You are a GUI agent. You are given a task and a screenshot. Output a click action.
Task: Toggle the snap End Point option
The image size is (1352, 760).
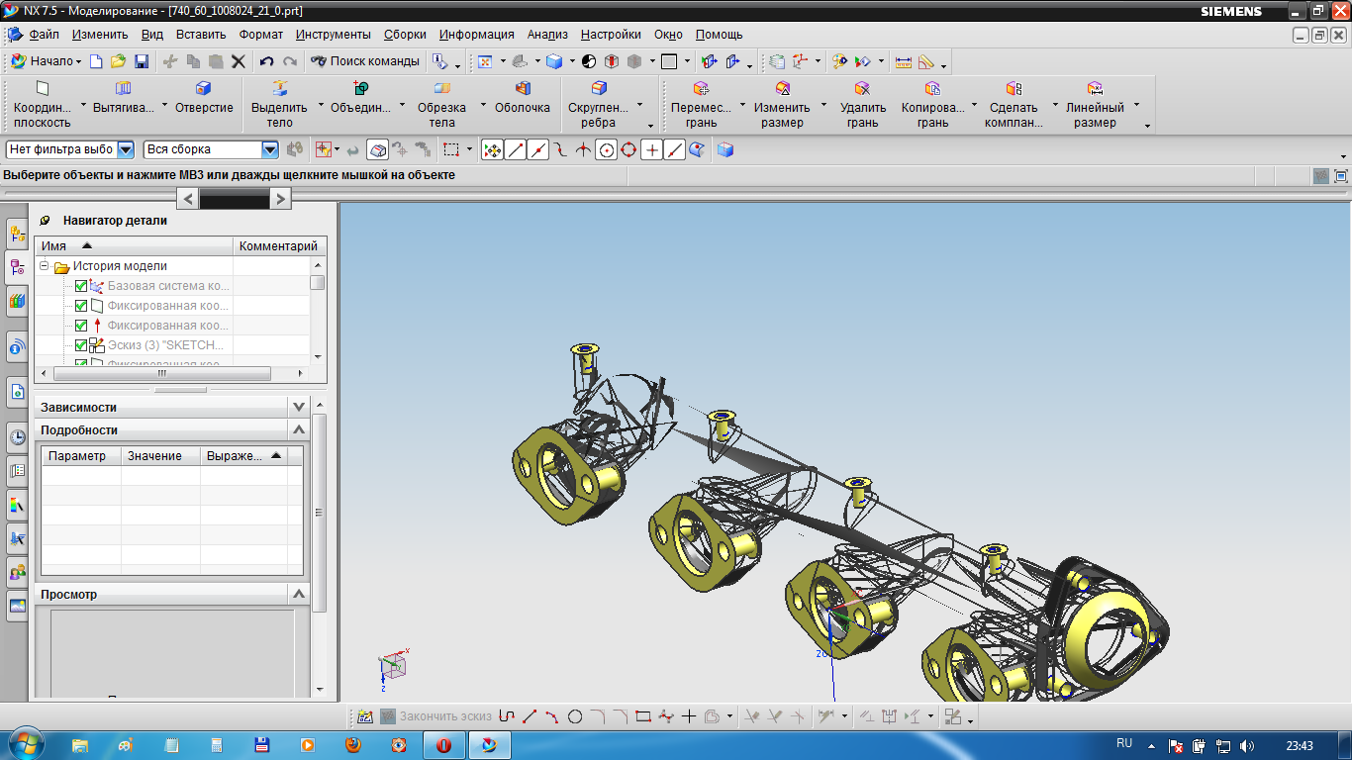pyautogui.click(x=516, y=149)
